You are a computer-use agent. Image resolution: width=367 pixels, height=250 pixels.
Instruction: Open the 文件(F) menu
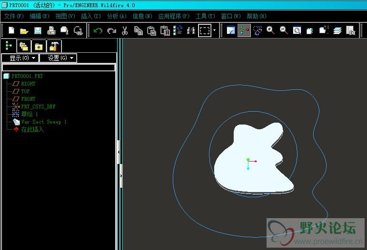pyautogui.click(x=14, y=16)
